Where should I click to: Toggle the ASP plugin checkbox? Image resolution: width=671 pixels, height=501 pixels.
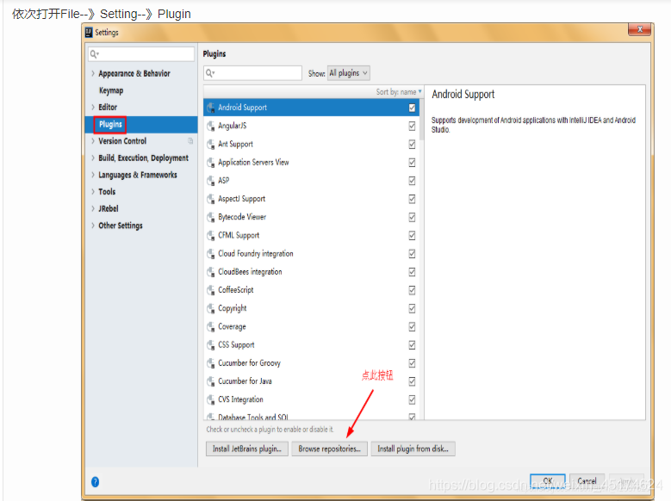pyautogui.click(x=412, y=181)
